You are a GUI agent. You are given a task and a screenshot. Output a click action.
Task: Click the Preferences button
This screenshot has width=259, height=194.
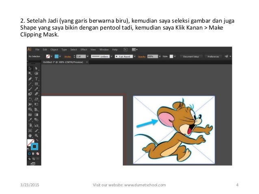point(213,57)
